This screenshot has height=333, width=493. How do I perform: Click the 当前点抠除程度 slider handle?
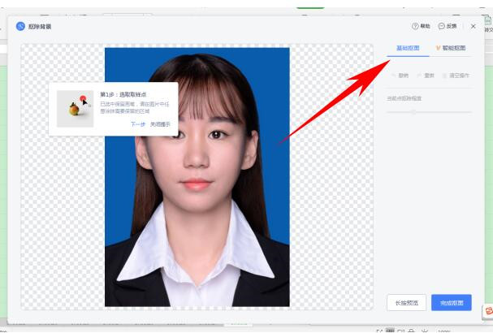[413, 111]
